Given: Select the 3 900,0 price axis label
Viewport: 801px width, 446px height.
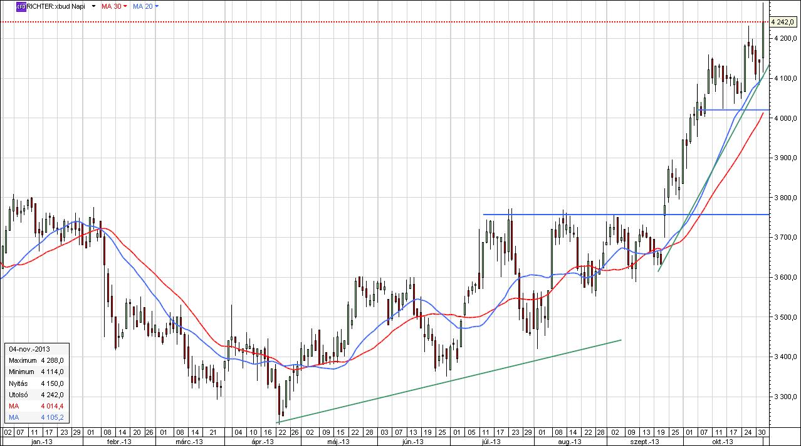Looking at the screenshot, I should 785,158.
